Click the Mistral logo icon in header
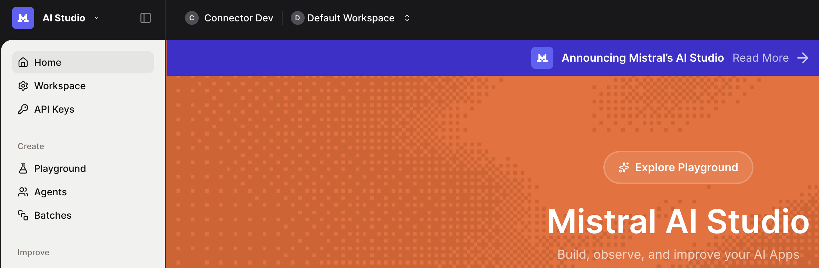The height and width of the screenshot is (268, 819). (x=23, y=18)
